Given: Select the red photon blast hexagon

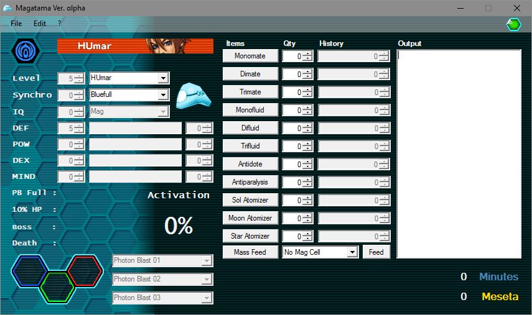Looking at the screenshot, I should (x=85, y=272).
